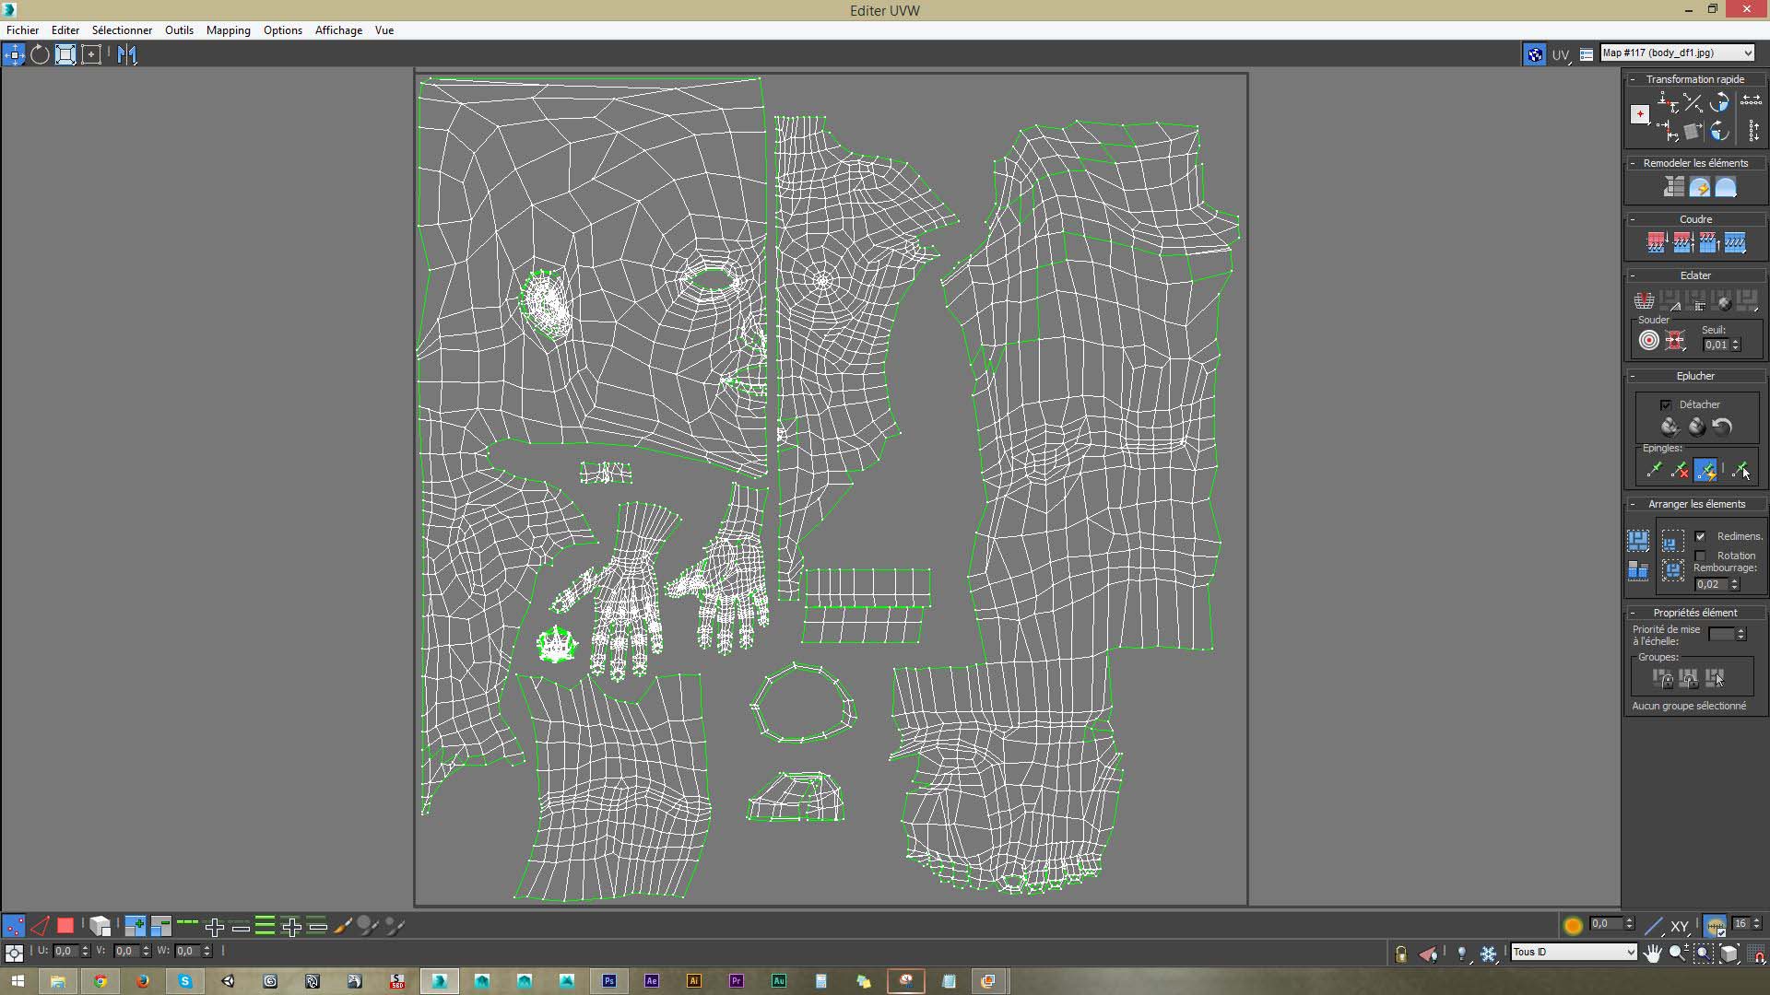Open the Map #117 texture dropdown
This screenshot has height=995, width=1770.
tap(1677, 53)
